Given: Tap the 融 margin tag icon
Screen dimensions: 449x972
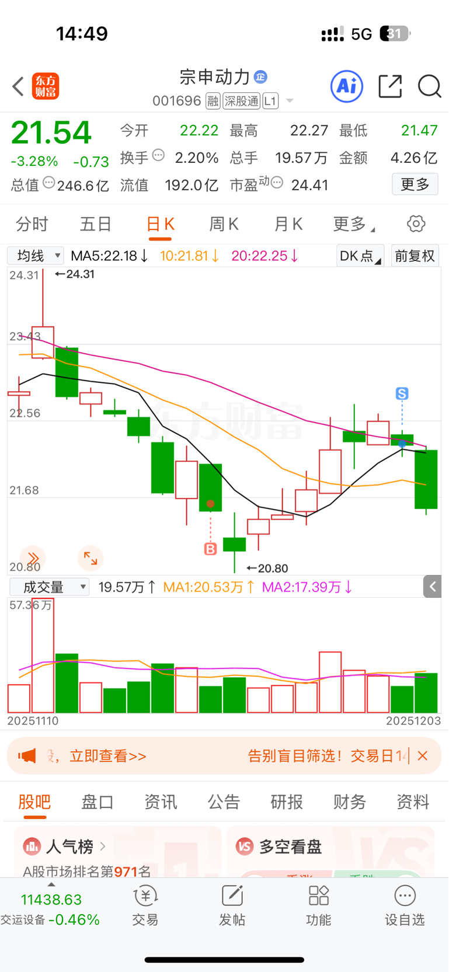Looking at the screenshot, I should tap(213, 101).
